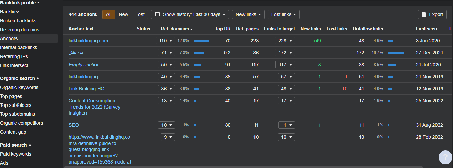The image size is (453, 168).
Task: Sort by Top DR column header
Action: coord(223,29)
